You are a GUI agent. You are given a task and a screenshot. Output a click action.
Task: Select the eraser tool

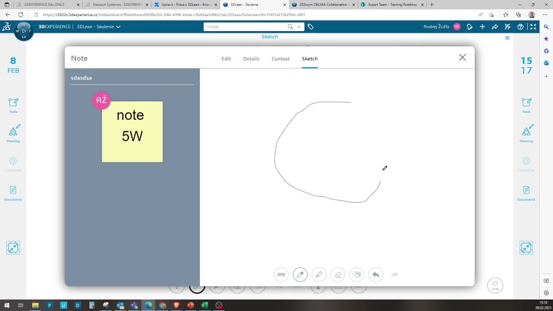click(338, 275)
